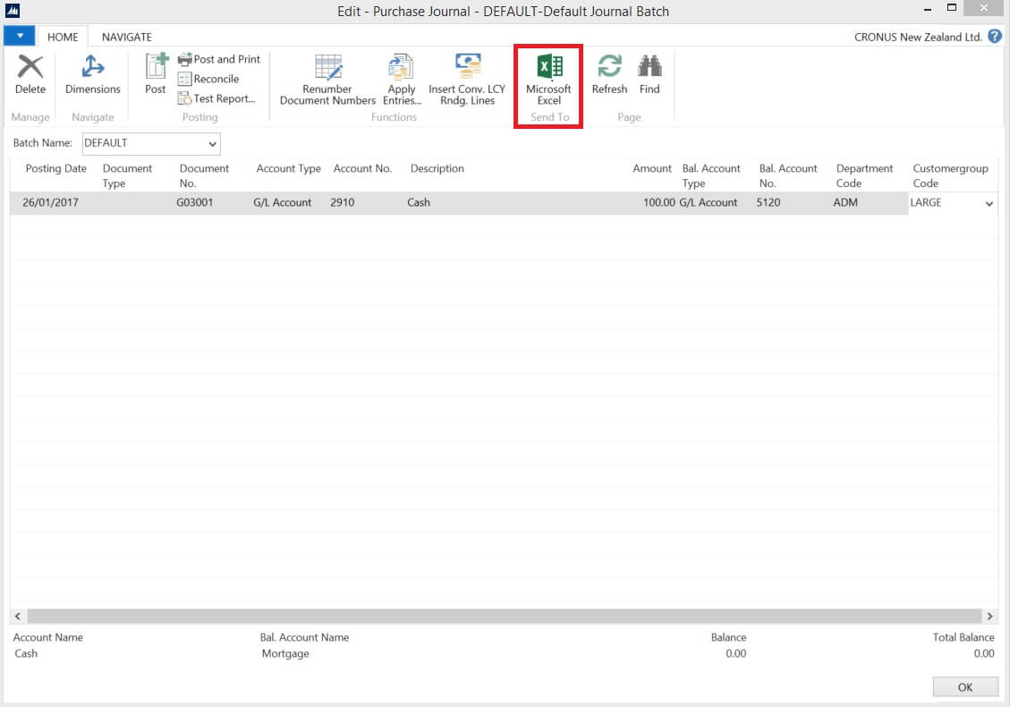Minimize the Purchase Journal window
Viewport: 1010px width, 707px height.
tap(928, 8)
